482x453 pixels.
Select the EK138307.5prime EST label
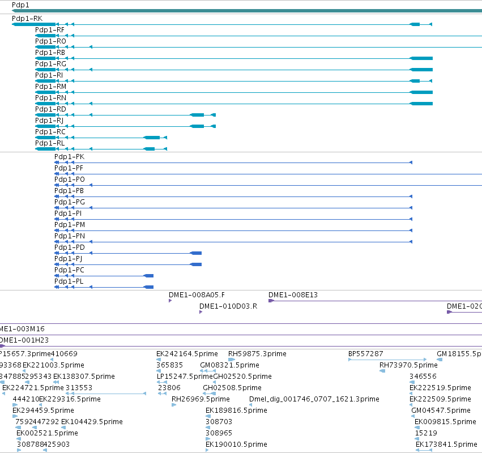click(x=84, y=377)
